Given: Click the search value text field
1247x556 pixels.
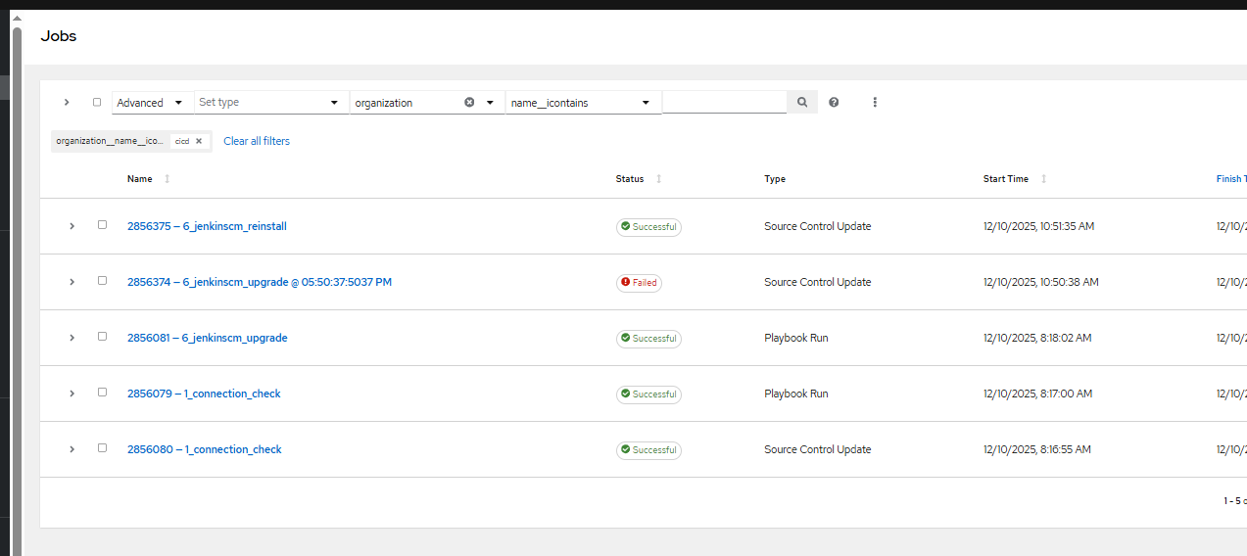Looking at the screenshot, I should [724, 102].
